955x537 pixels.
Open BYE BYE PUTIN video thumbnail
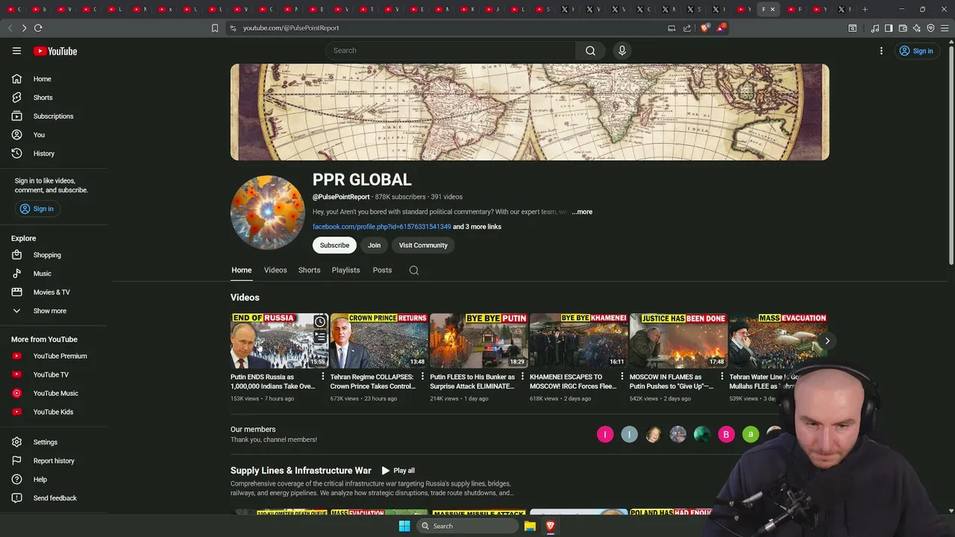pos(479,341)
